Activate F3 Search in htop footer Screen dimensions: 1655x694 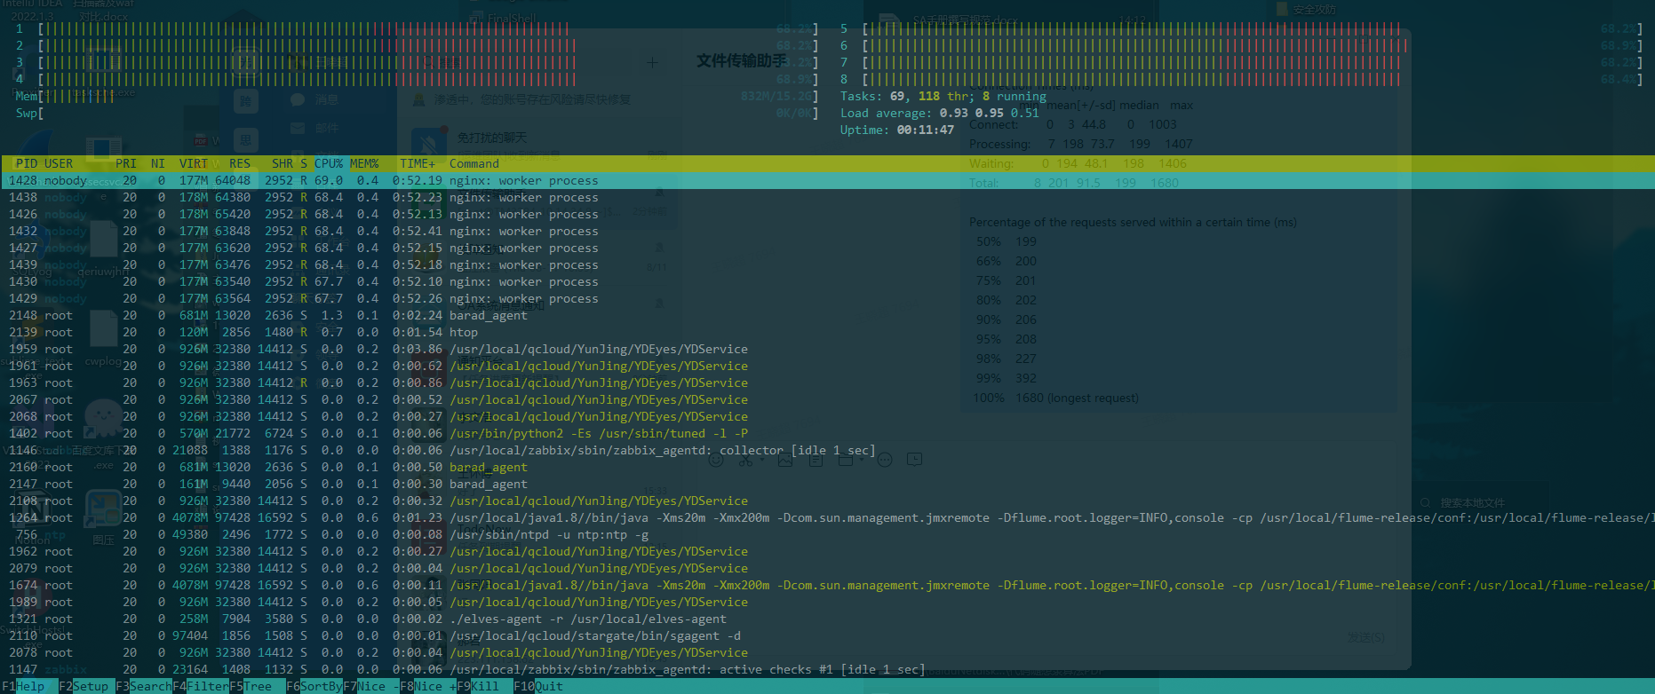pos(144,686)
